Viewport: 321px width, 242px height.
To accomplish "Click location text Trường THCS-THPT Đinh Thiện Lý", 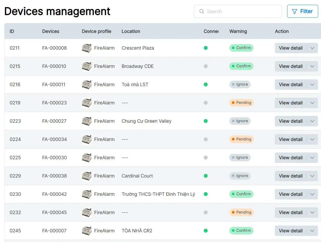I will tap(158, 194).
